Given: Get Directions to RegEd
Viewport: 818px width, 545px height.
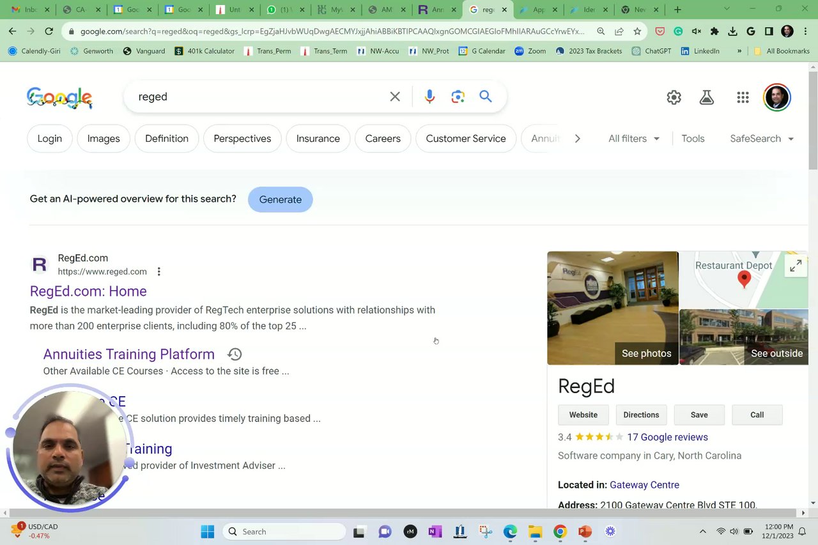Looking at the screenshot, I should [641, 415].
